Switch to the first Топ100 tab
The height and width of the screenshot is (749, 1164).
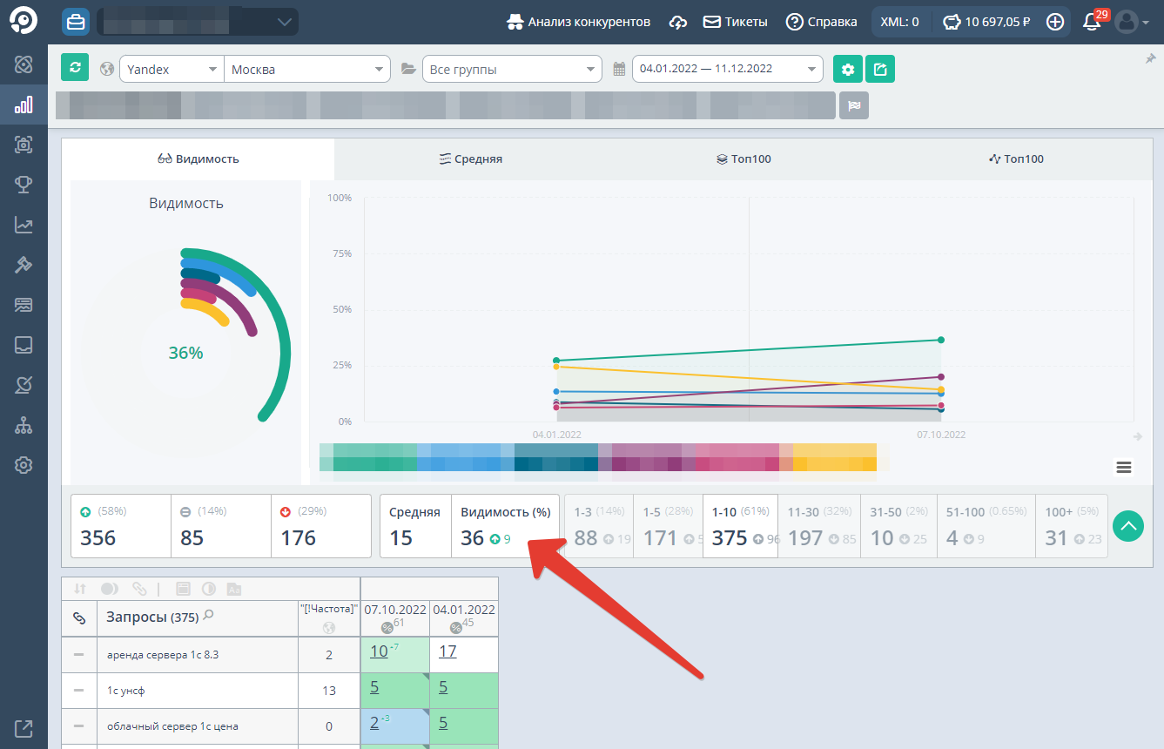coord(743,159)
